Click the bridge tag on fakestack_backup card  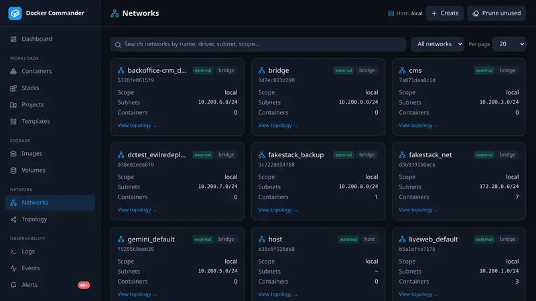point(366,155)
